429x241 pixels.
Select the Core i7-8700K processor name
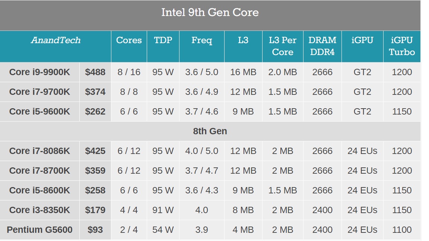[x=39, y=171]
